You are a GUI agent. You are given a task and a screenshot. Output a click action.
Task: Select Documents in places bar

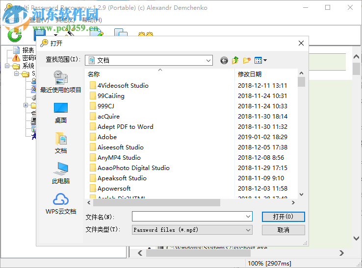60,143
